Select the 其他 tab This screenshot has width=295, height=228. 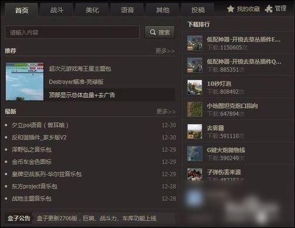tap(163, 9)
